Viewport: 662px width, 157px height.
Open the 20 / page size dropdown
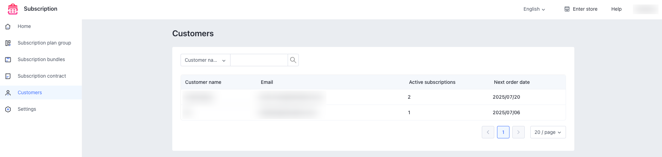pyautogui.click(x=548, y=132)
